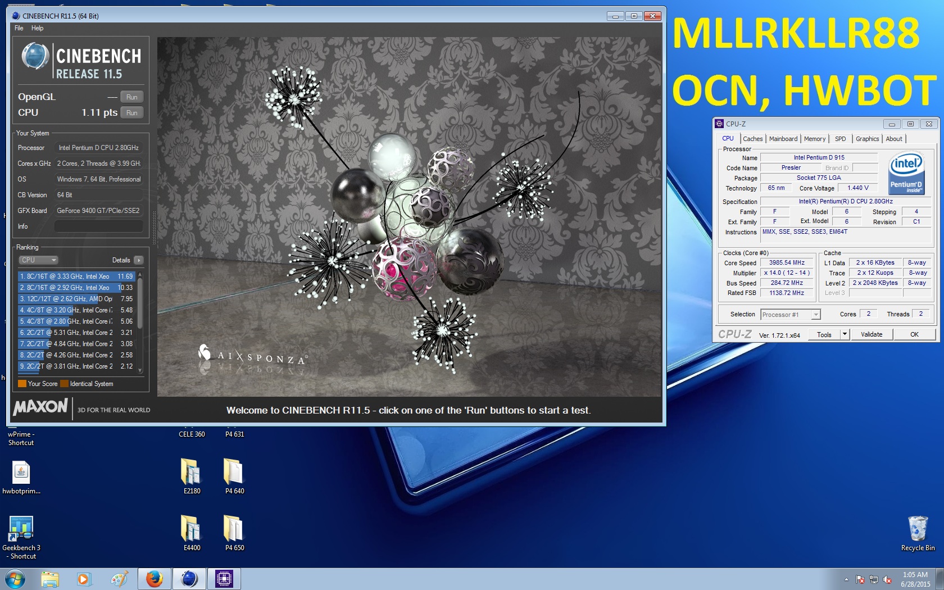Screen dimensions: 944x590
Task: Select ranking row 2C/2T @ 5.31 GHz
Action: [x=76, y=333]
